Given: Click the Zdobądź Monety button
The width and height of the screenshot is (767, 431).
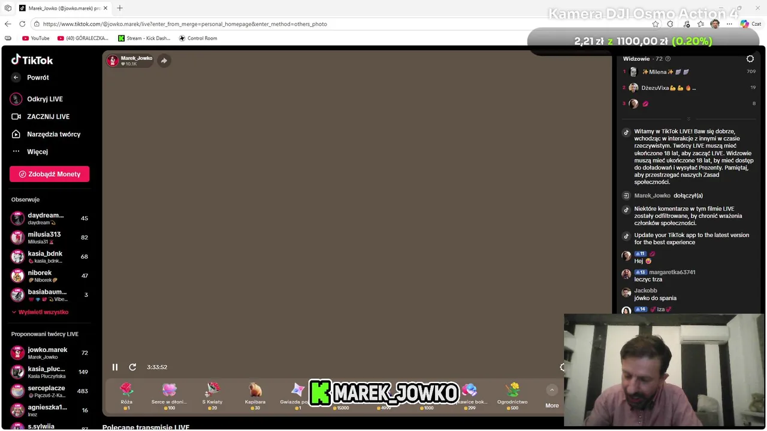Looking at the screenshot, I should point(49,174).
